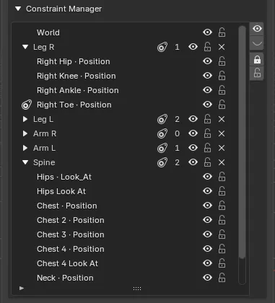Lock the Chest 2 Position constraint
Viewport: 275px width, 303px height.
(x=222, y=220)
